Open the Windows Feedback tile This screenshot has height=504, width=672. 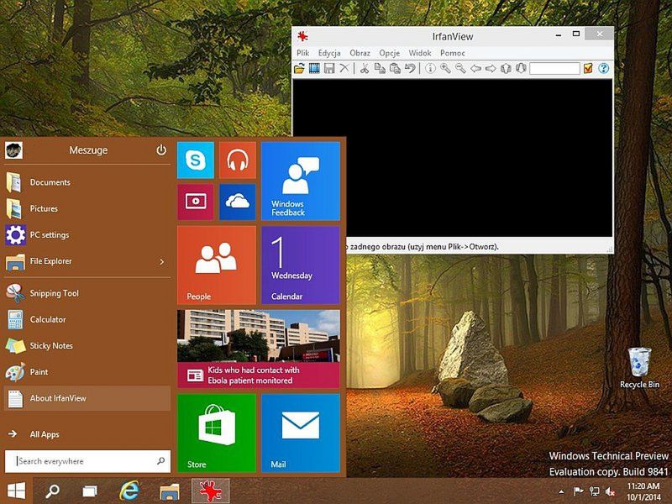coord(301,181)
